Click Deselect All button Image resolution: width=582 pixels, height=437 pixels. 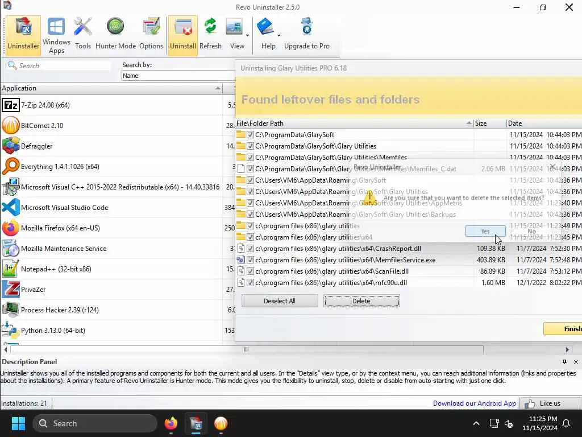pyautogui.click(x=280, y=301)
